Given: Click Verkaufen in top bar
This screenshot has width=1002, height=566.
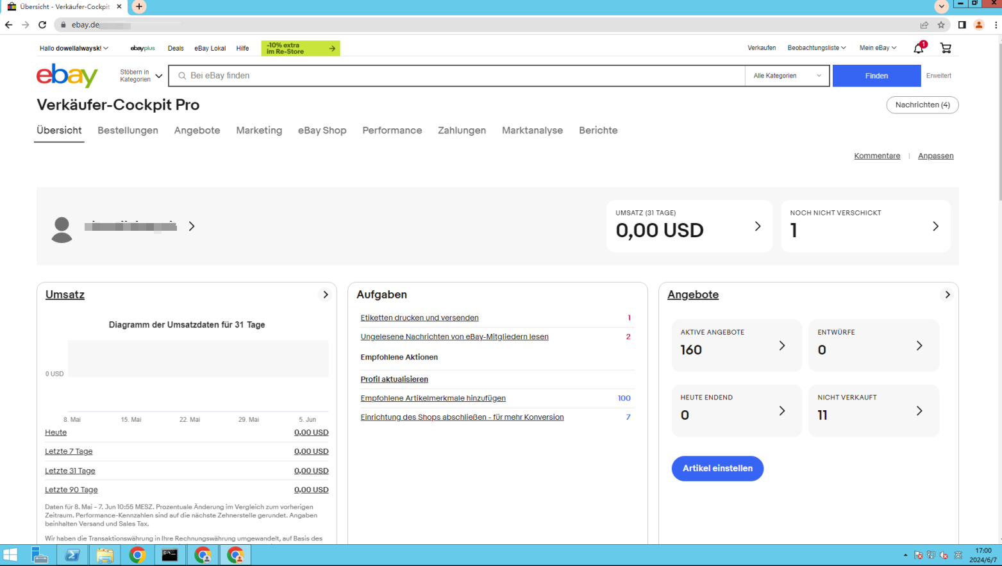Looking at the screenshot, I should [762, 48].
